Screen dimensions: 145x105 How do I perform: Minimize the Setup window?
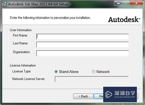pos(118,3)
